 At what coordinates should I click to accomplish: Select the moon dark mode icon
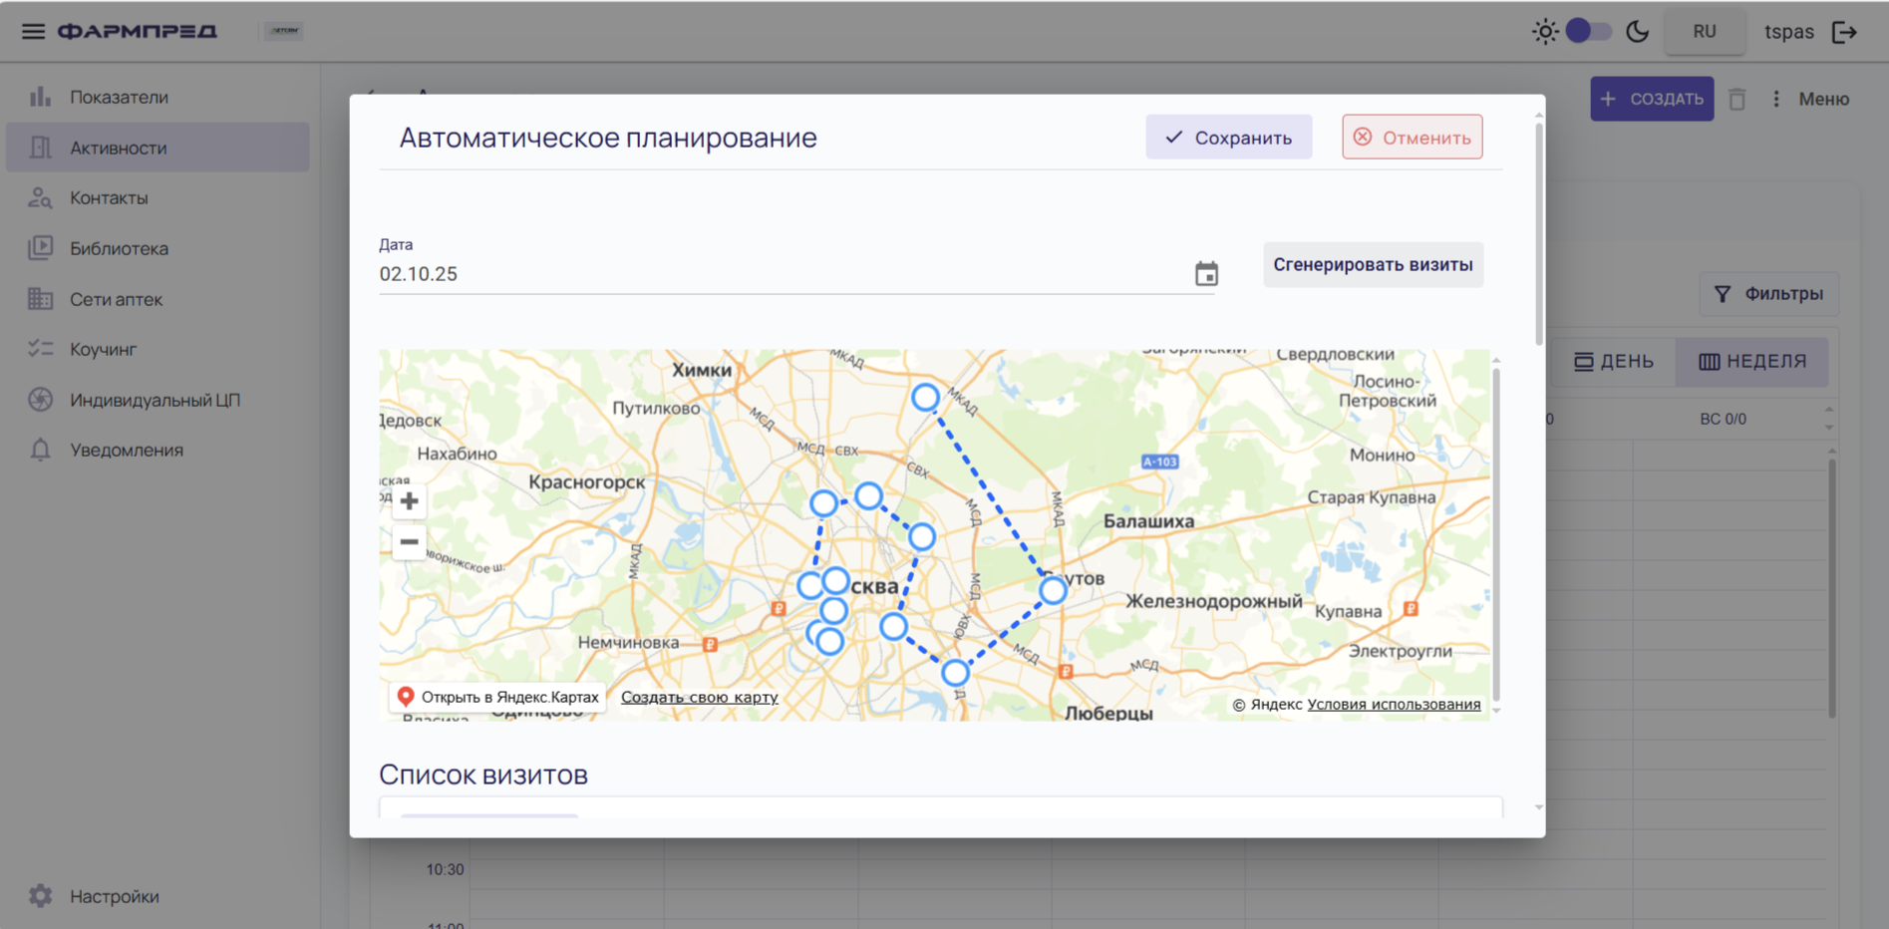point(1637,32)
